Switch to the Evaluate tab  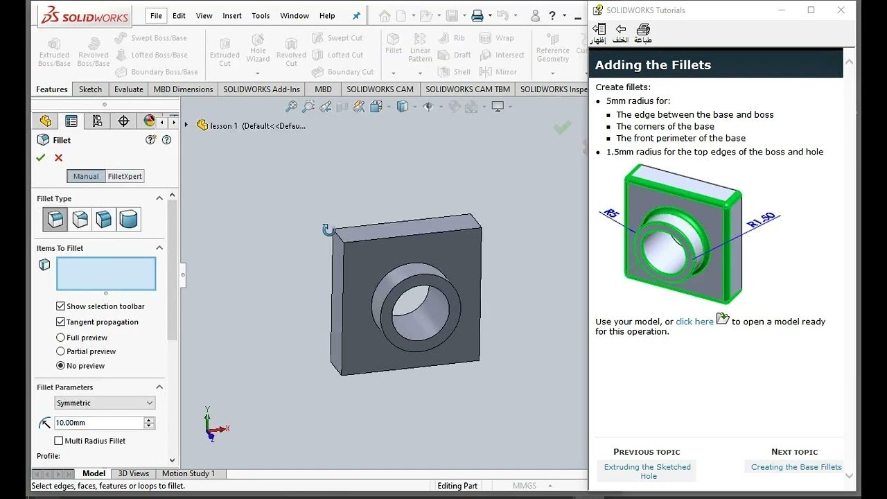coord(129,89)
